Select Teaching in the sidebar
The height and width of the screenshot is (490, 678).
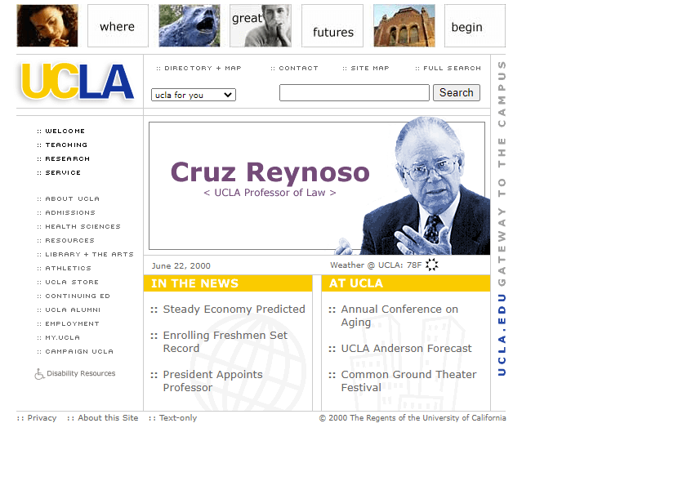pyautogui.click(x=62, y=145)
